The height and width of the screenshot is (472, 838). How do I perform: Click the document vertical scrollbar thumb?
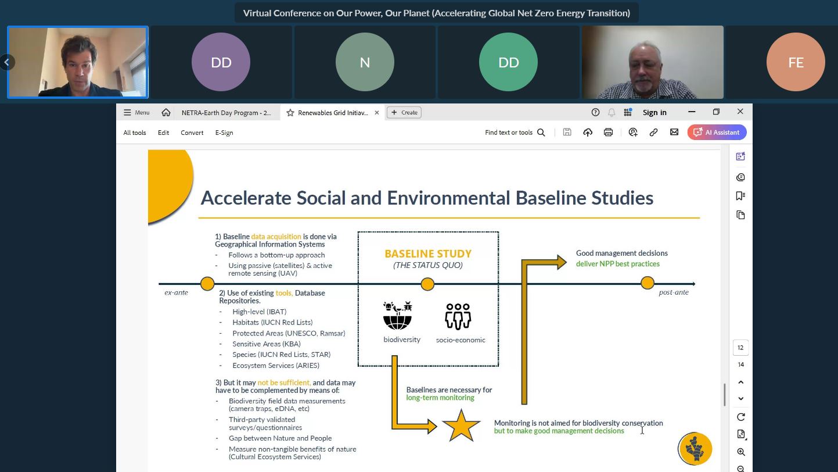(x=724, y=395)
